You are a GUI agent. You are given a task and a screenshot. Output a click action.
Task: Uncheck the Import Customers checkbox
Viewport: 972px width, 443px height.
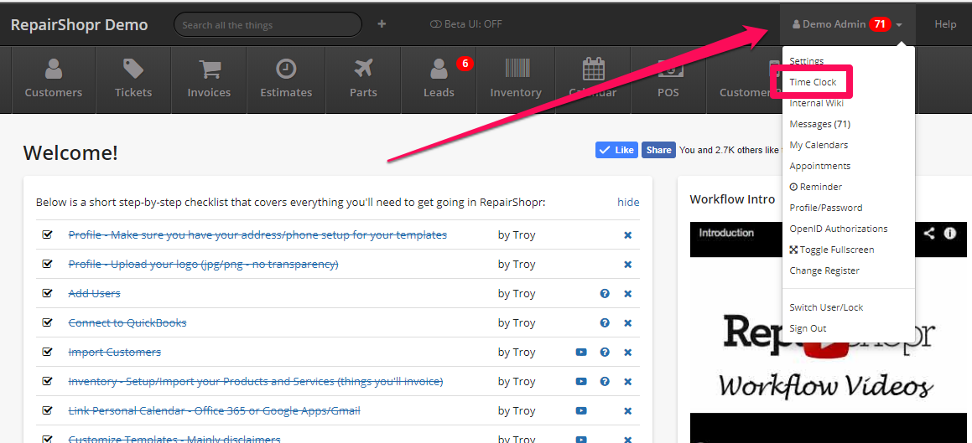[x=47, y=352]
